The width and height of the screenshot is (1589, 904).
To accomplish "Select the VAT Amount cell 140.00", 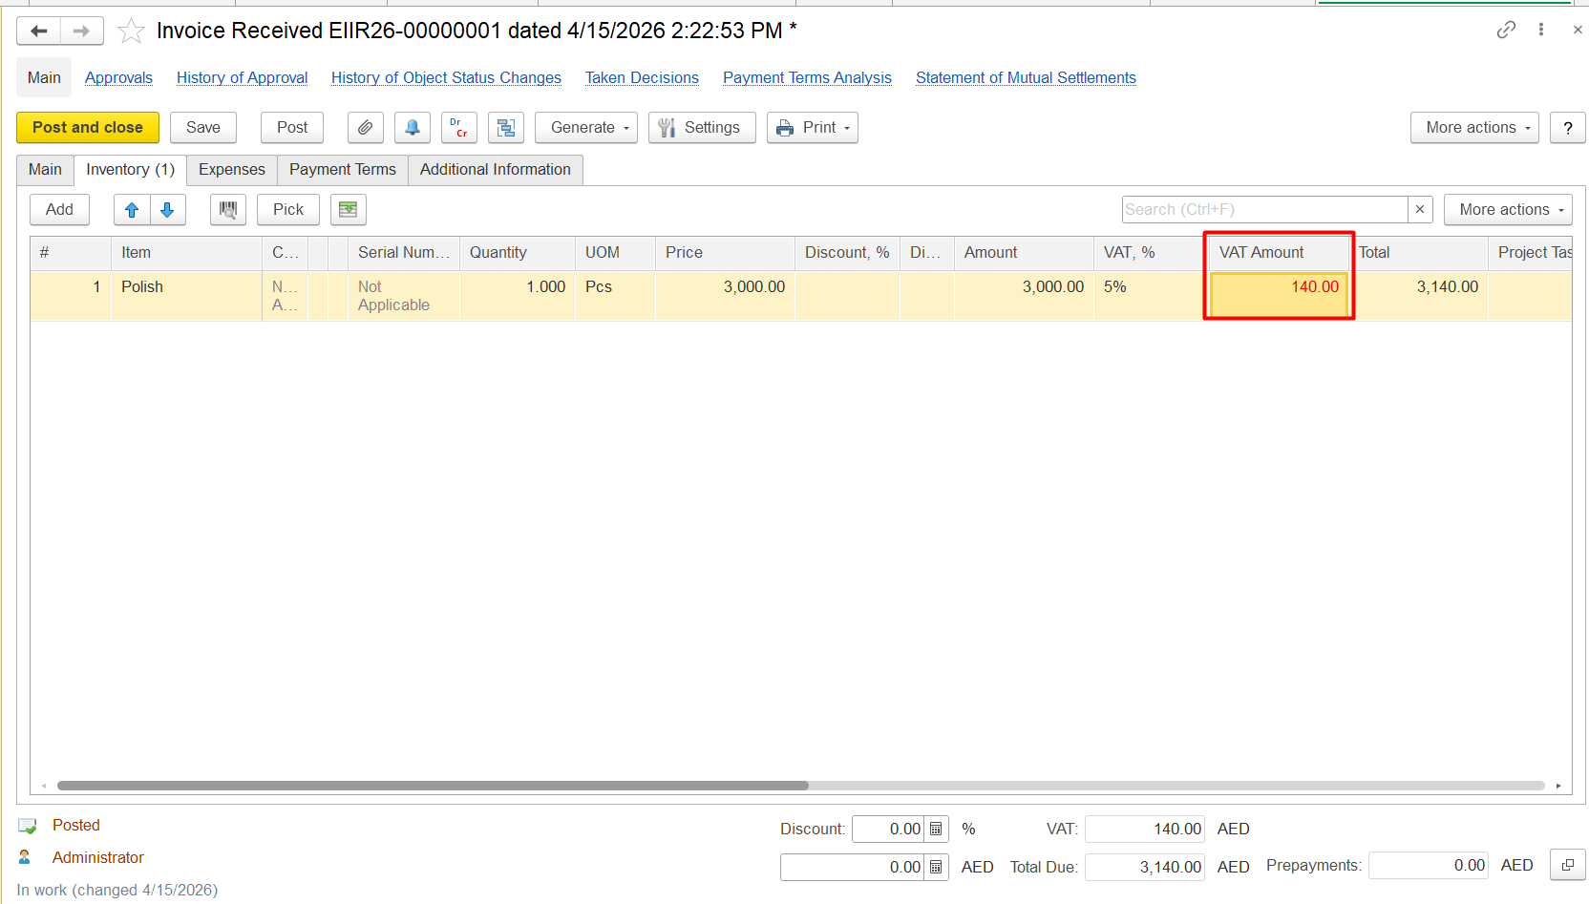I will click(1278, 288).
